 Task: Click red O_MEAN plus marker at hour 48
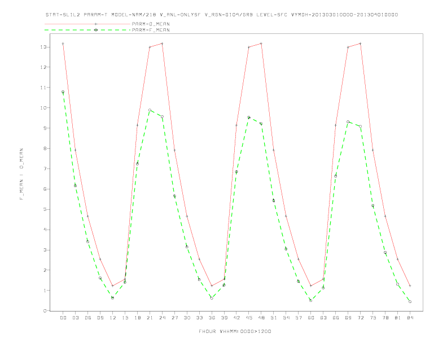[261, 44]
